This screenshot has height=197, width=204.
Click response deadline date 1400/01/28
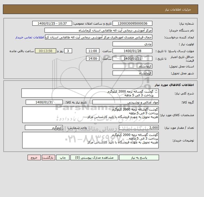(x=132, y=51)
